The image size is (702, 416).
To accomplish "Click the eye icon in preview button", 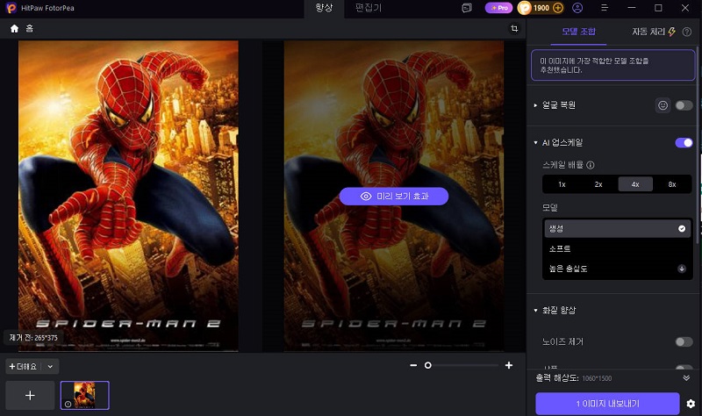I will [x=366, y=196].
